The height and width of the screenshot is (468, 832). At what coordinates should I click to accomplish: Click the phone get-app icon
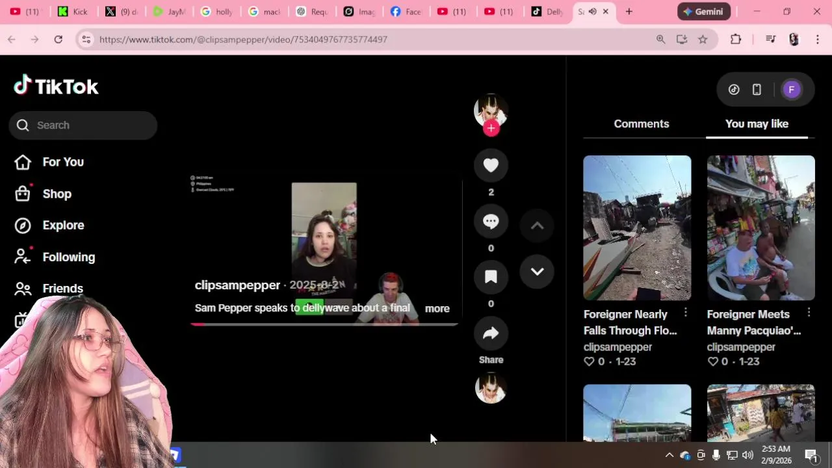point(757,90)
